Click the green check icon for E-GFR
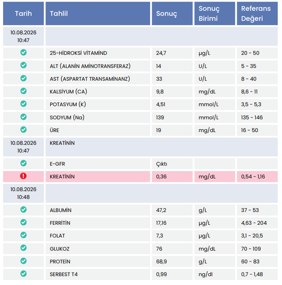This screenshot has width=282, height=285. [23, 163]
